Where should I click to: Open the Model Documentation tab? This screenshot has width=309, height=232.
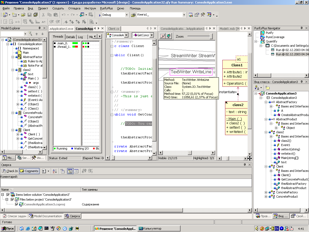point(46,216)
